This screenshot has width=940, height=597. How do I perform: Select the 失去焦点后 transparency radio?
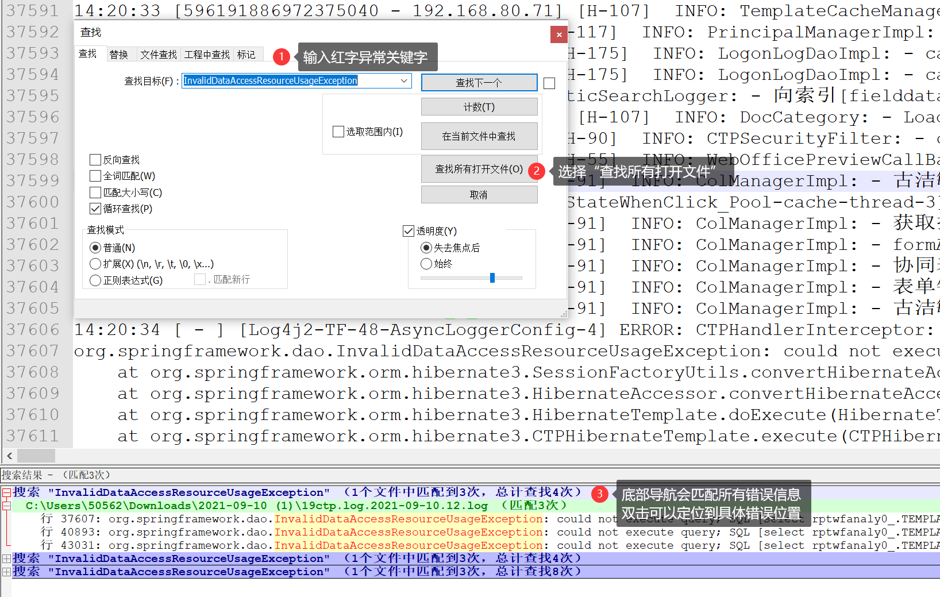pyautogui.click(x=426, y=248)
